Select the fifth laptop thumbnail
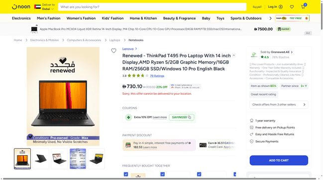This screenshot has height=180, width=323. click(97, 159)
